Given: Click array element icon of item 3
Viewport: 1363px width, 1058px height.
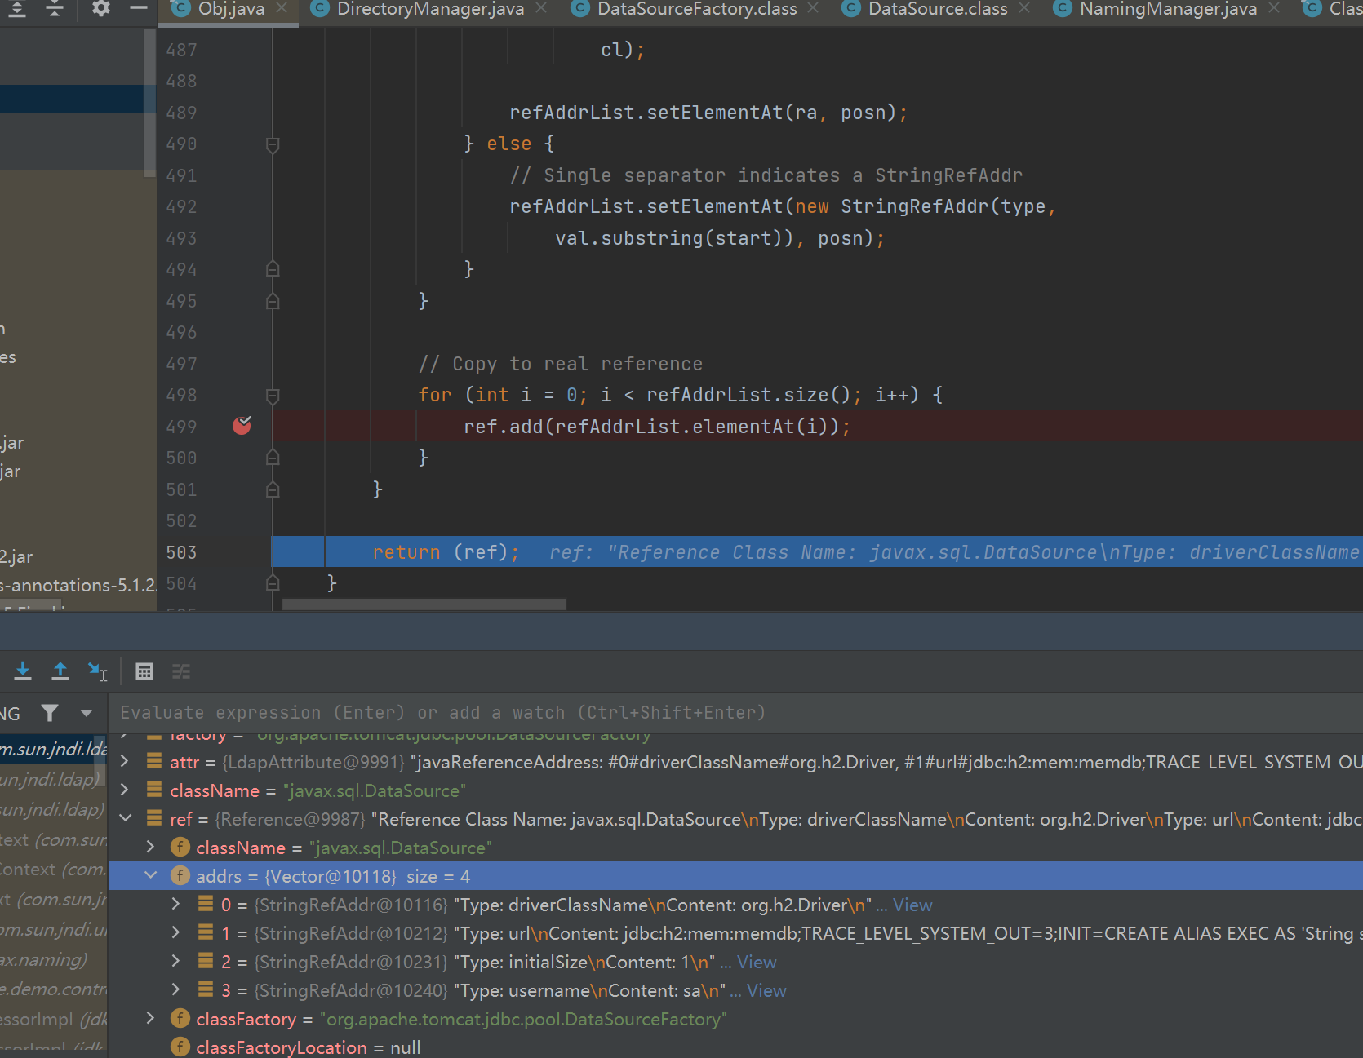Looking at the screenshot, I should (206, 989).
